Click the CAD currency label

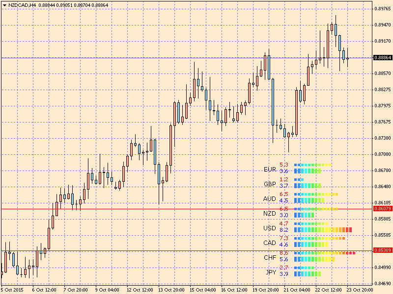pos(269,243)
